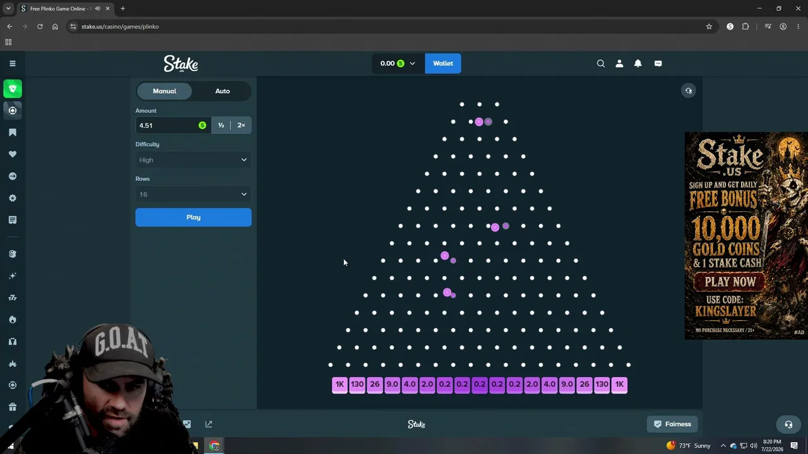808x454 pixels.
Task: Open the bookmark icon in the sidebar
Action: pos(13,132)
